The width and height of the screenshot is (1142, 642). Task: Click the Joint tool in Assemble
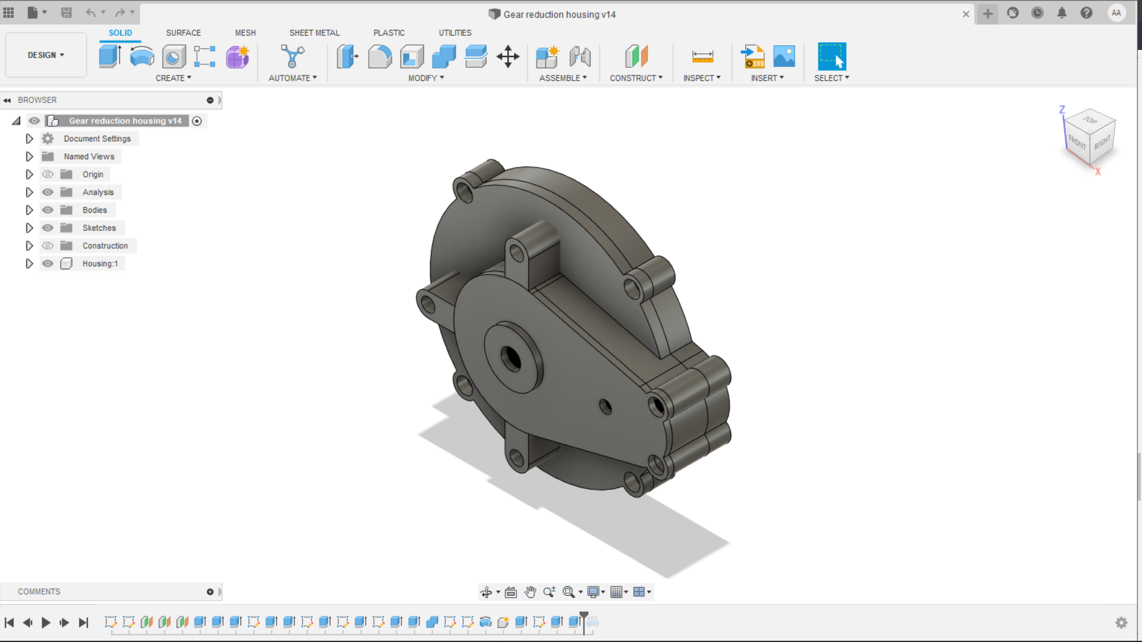(x=580, y=56)
